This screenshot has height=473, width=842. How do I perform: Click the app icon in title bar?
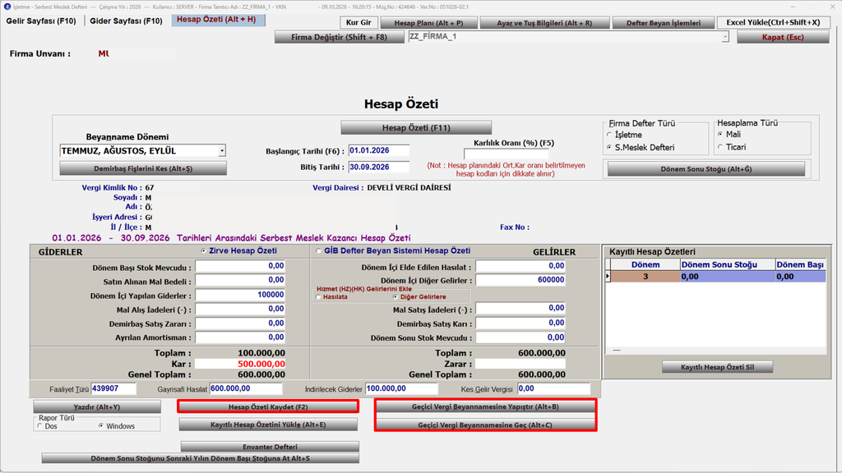click(x=7, y=7)
